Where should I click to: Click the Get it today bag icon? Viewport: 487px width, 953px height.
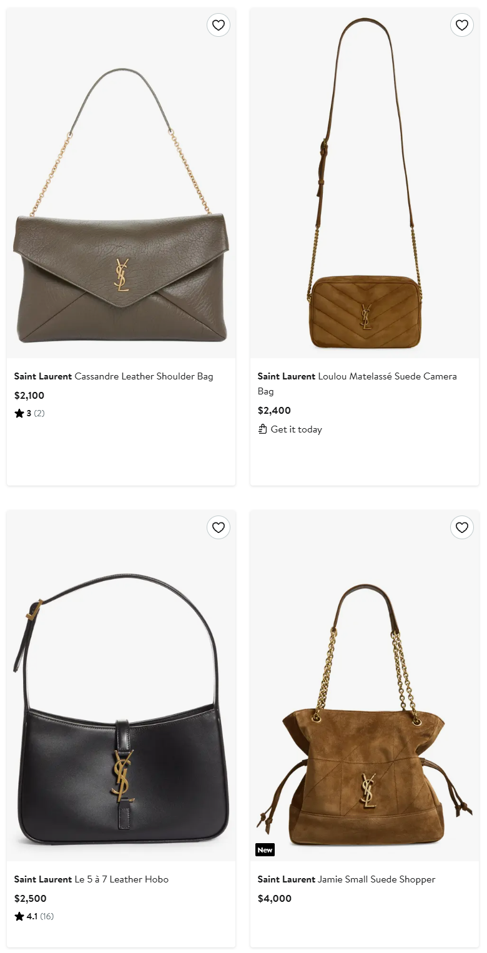click(x=263, y=429)
